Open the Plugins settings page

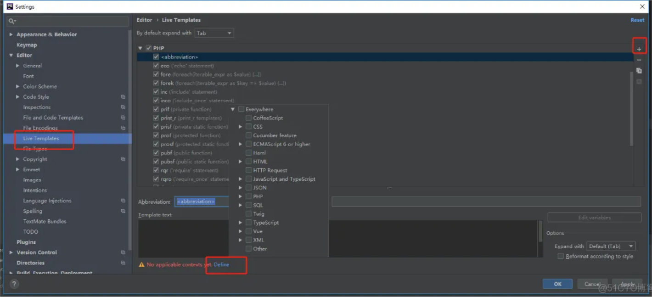coord(26,242)
